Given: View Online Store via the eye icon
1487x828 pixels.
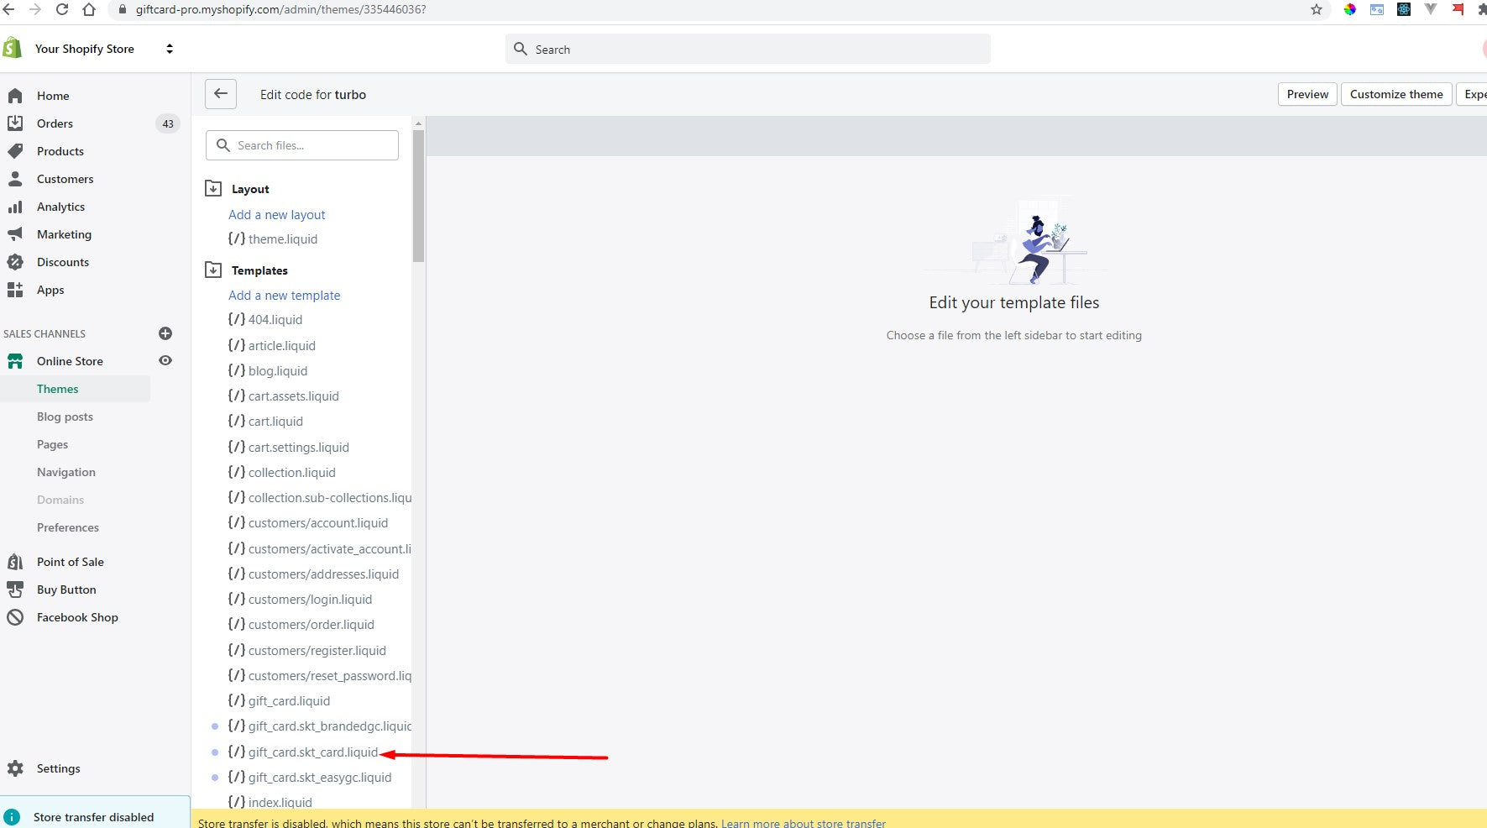Looking at the screenshot, I should tap(165, 361).
